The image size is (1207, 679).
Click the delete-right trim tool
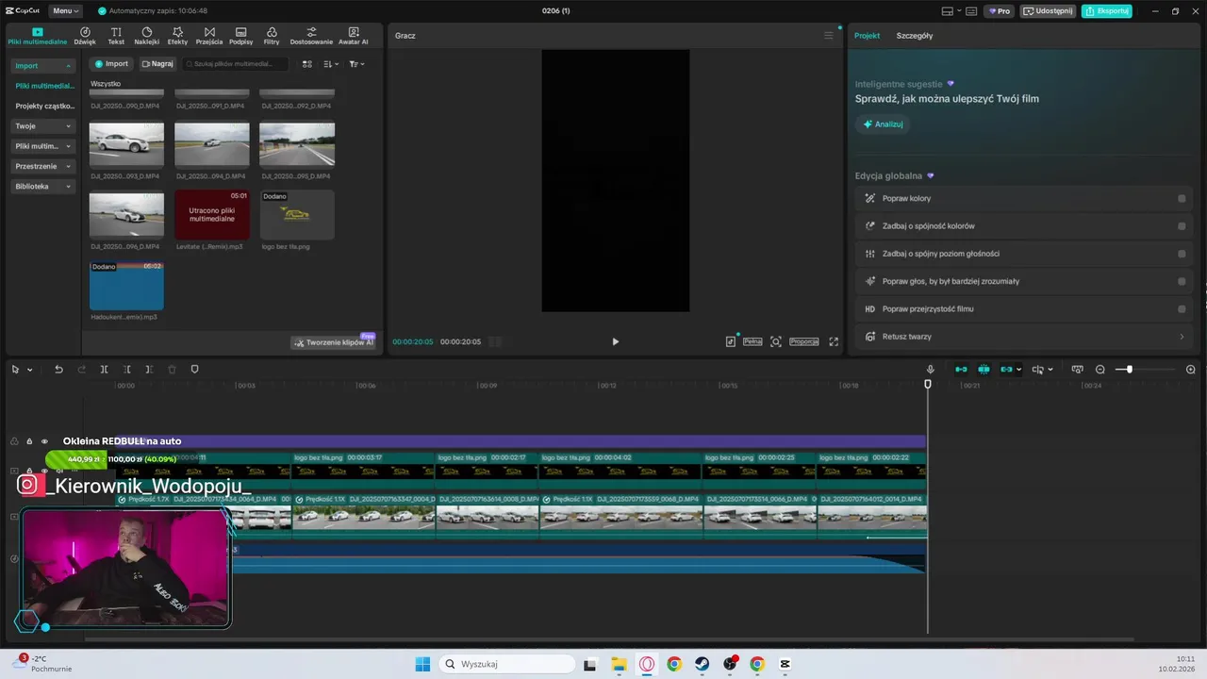pyautogui.click(x=149, y=370)
